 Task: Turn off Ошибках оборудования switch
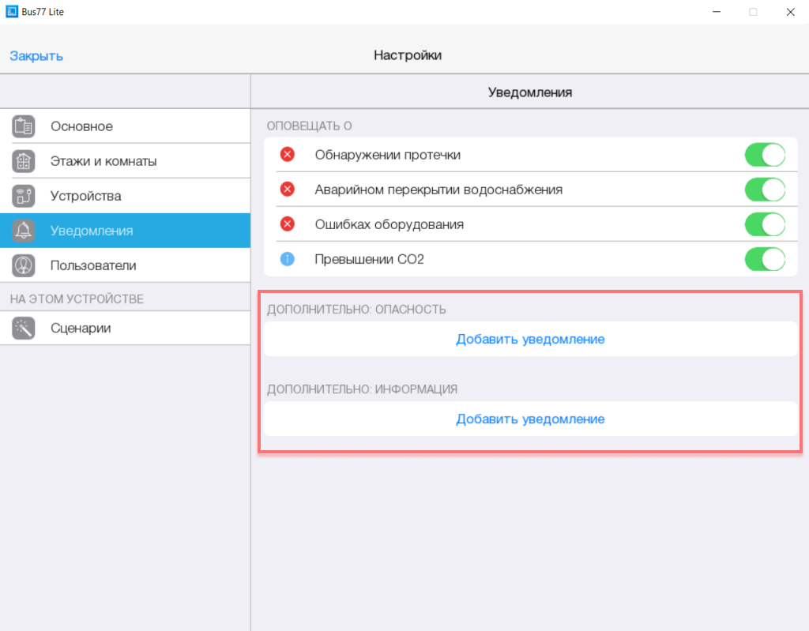tap(764, 224)
